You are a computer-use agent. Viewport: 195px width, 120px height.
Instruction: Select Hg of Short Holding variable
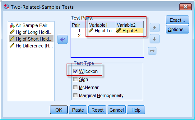click(x=31, y=39)
